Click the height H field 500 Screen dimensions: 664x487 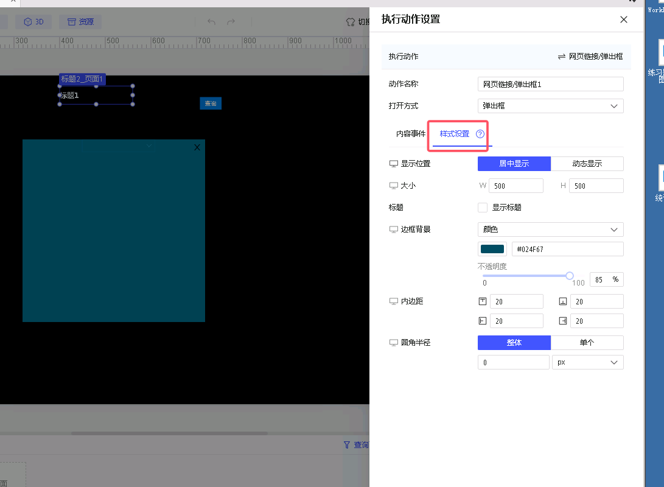(596, 186)
